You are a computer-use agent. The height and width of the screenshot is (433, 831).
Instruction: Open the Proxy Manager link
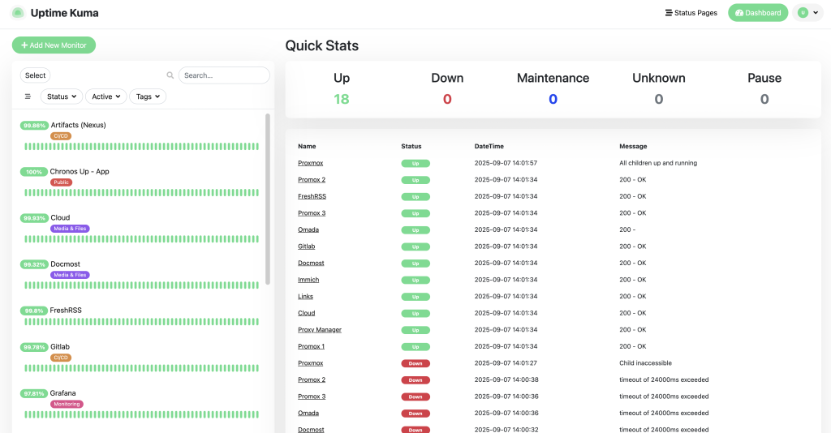pos(320,330)
